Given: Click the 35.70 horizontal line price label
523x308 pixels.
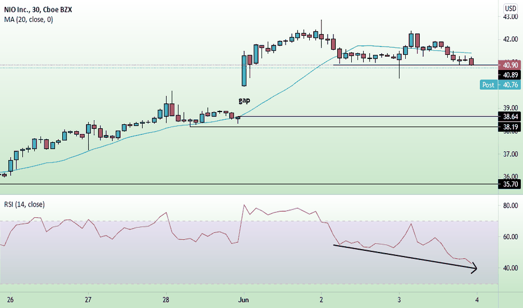Looking at the screenshot, I should pyautogui.click(x=510, y=184).
